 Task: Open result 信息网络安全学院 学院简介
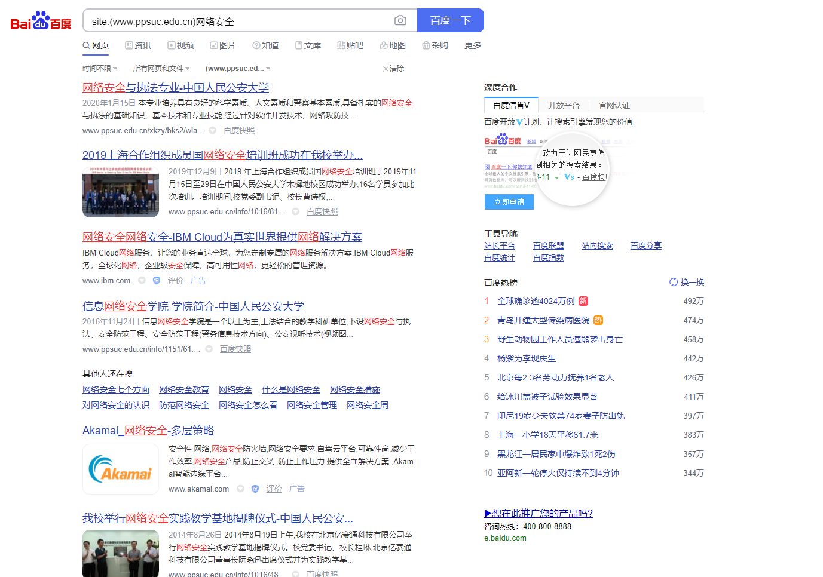point(193,306)
